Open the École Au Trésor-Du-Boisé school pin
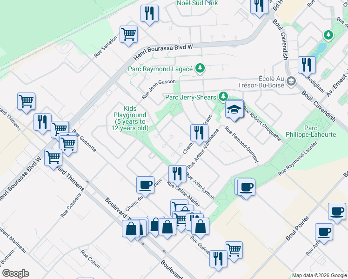The width and height of the screenshot is (348, 279). point(291,81)
